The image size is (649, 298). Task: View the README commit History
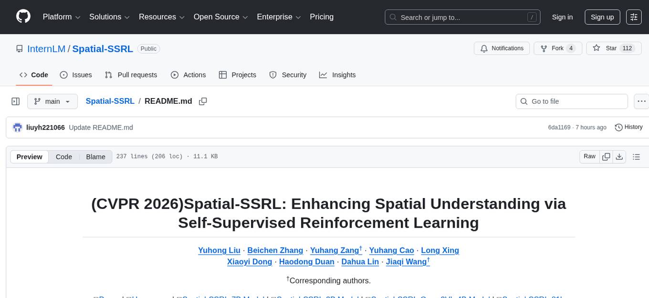pos(628,127)
